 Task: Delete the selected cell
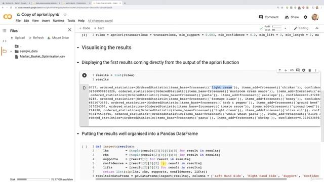(x=310, y=70)
